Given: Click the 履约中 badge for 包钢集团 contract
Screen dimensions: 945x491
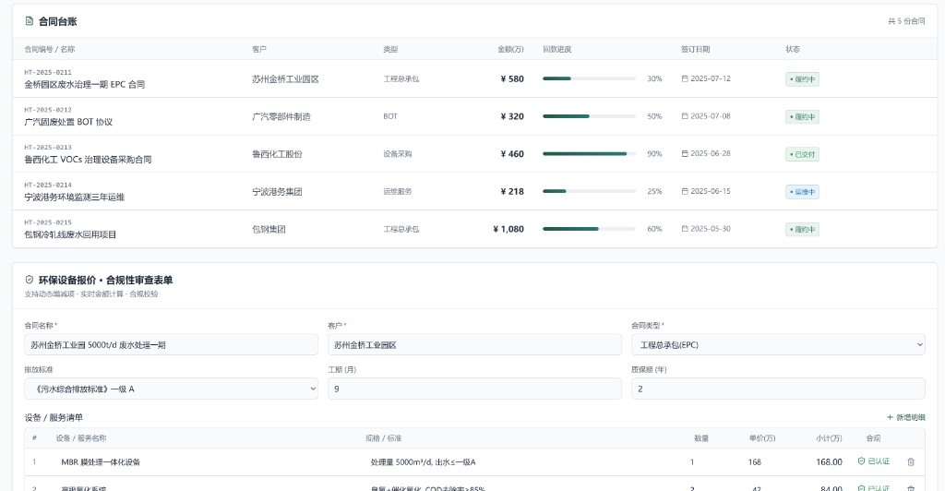Looking at the screenshot, I should pyautogui.click(x=802, y=230).
